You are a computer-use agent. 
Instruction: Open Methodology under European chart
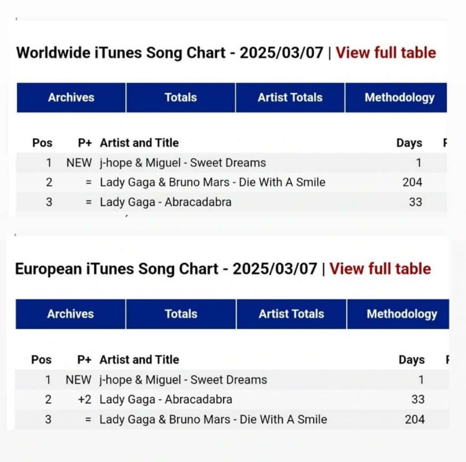pos(401,314)
